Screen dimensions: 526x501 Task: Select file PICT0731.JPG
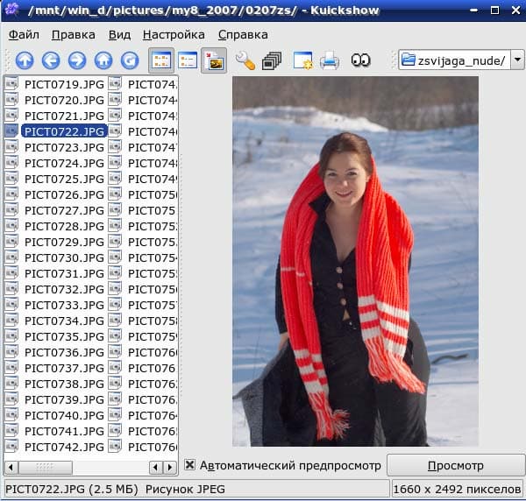tap(64, 273)
